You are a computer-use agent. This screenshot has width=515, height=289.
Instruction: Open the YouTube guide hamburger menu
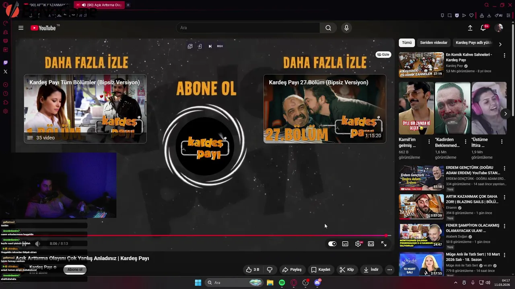(x=21, y=28)
